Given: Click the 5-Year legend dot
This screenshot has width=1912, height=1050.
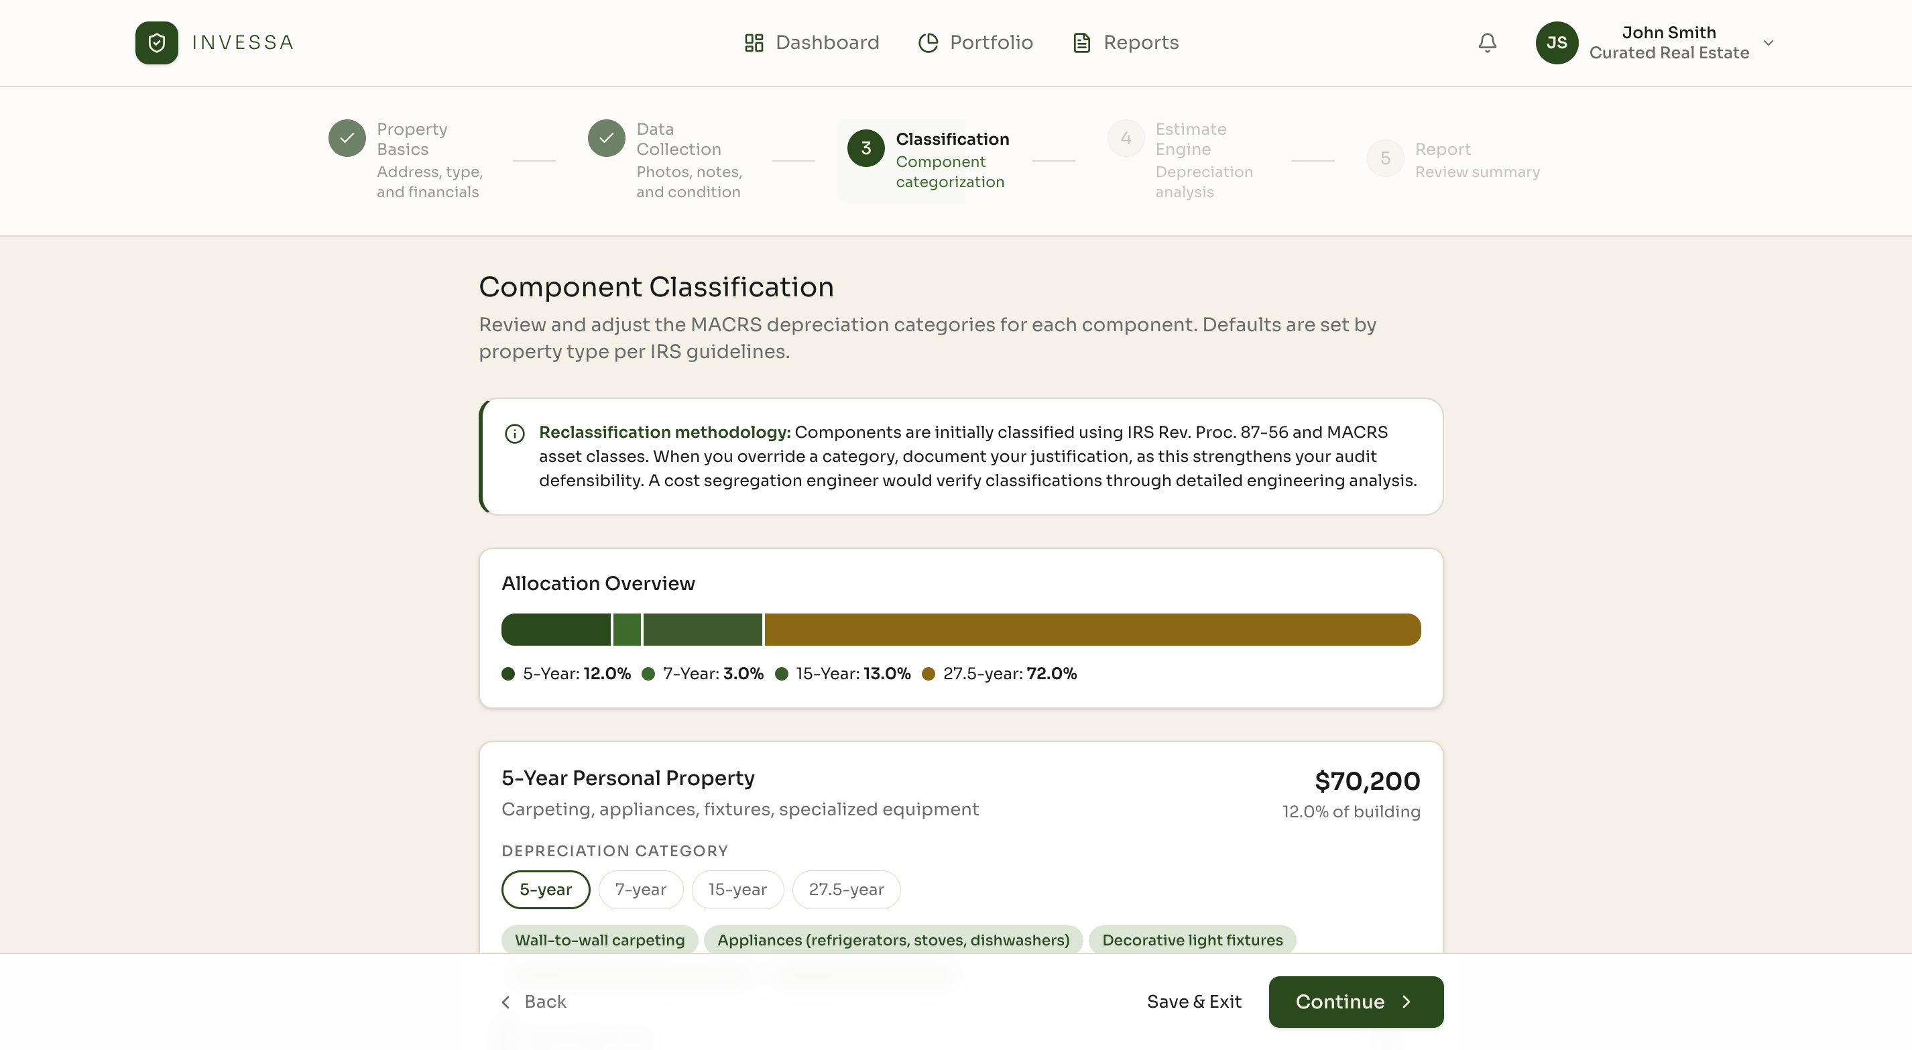Looking at the screenshot, I should tap(507, 673).
